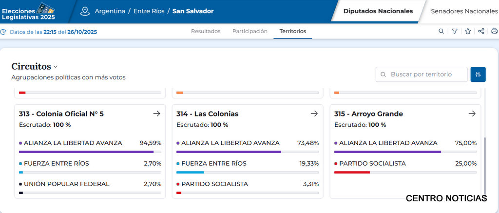Click the Buscar por territorio search field
499x213 pixels.
point(422,75)
